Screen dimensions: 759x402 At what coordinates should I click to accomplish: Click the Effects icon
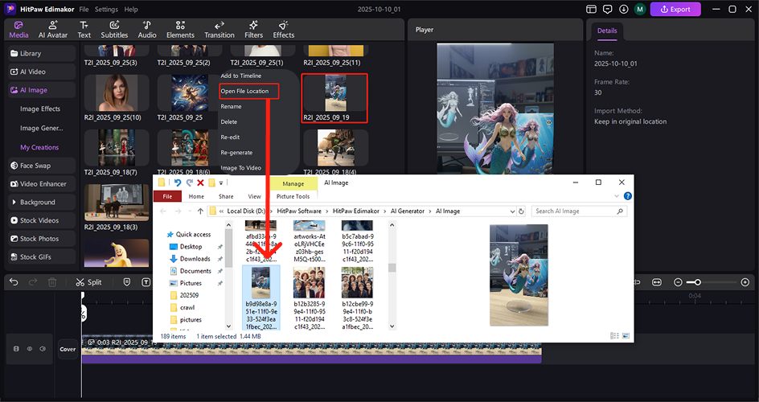(x=283, y=30)
